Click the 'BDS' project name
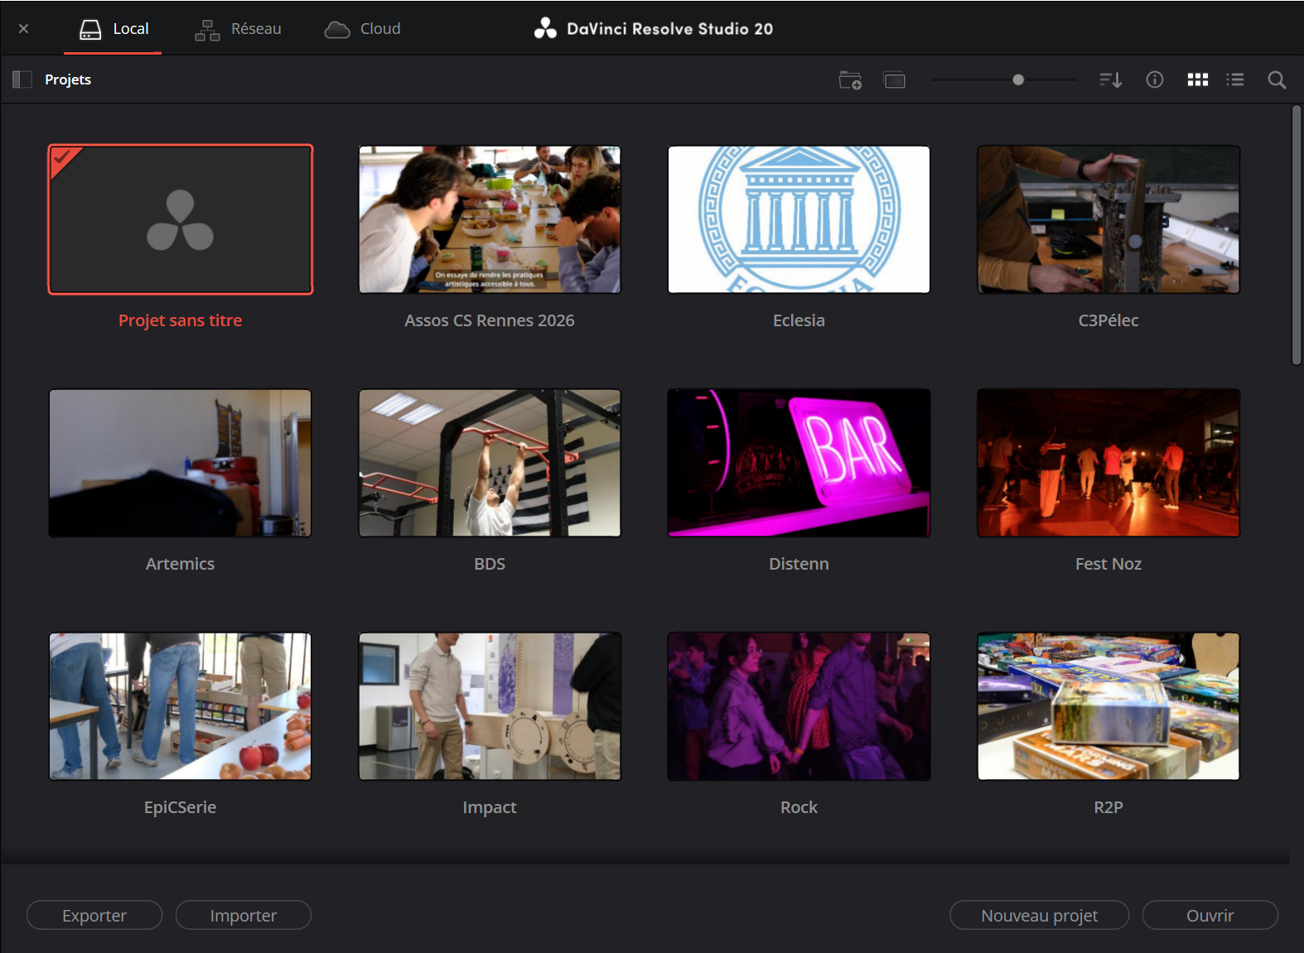 490,564
